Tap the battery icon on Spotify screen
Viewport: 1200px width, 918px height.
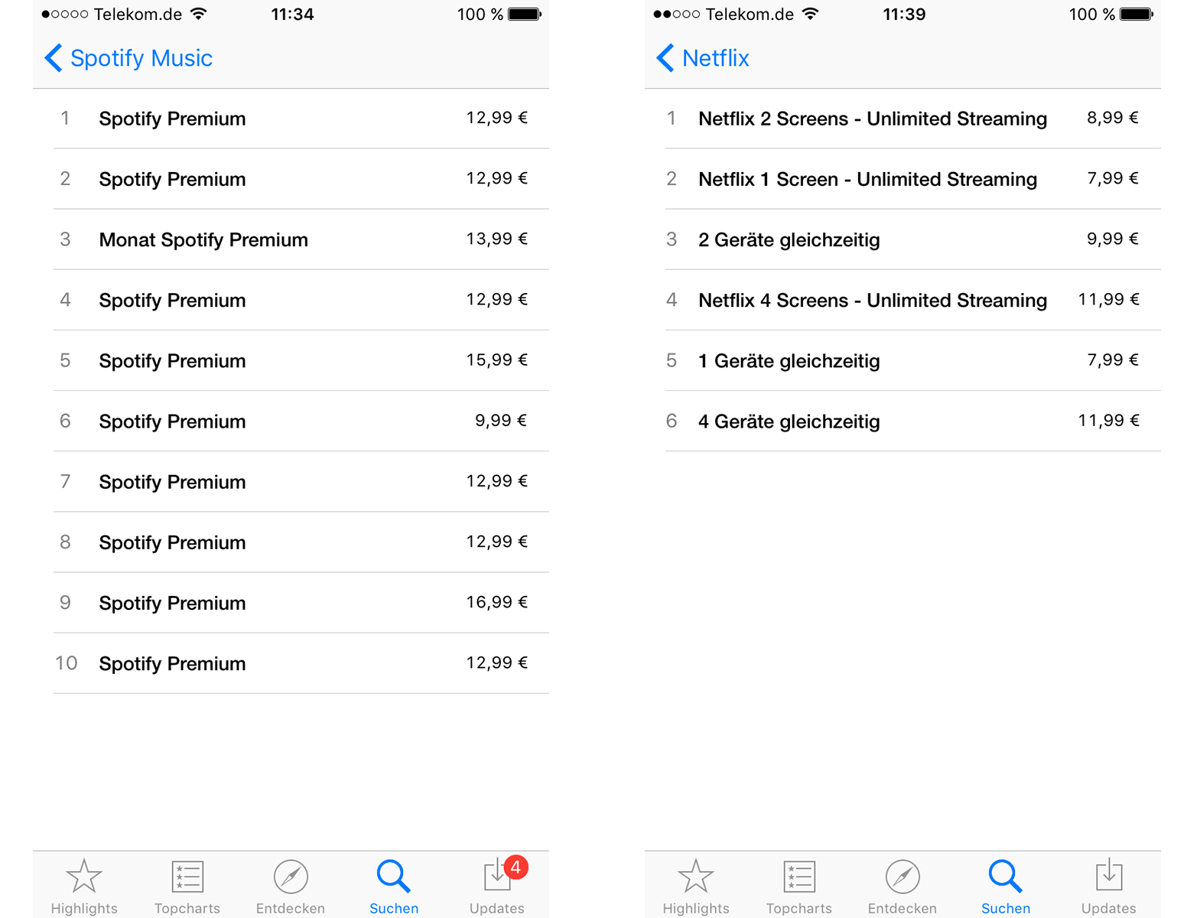[x=525, y=15]
